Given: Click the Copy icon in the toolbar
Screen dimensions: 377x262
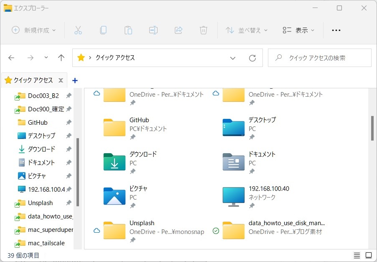Looking at the screenshot, I should pyautogui.click(x=103, y=30).
